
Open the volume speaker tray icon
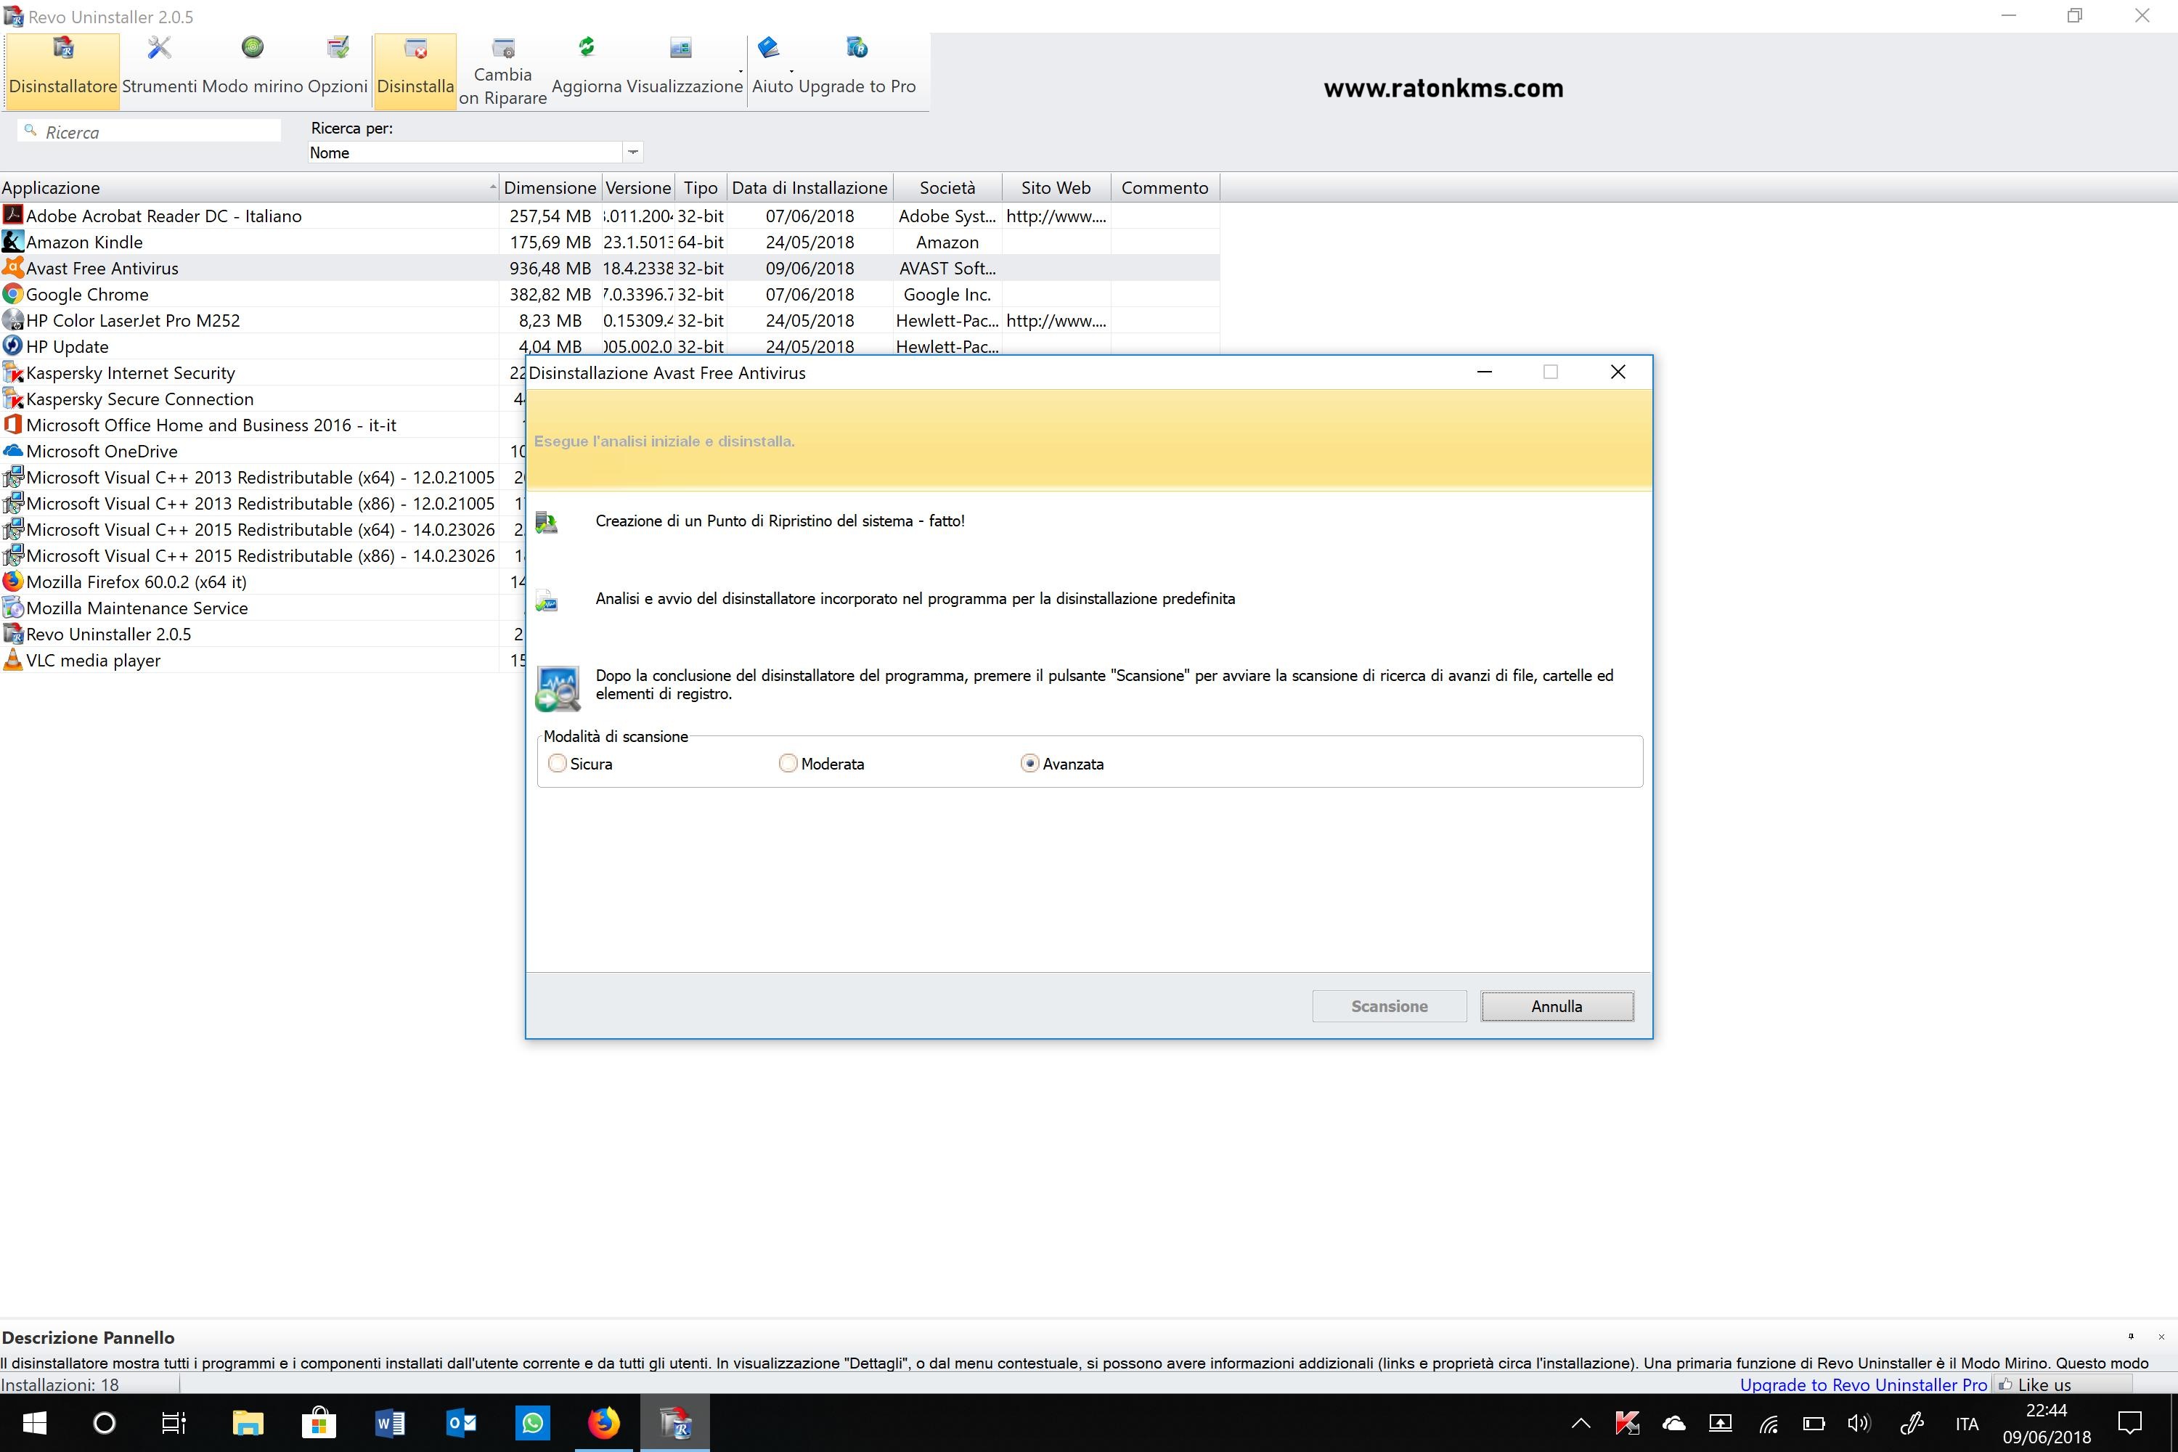pos(1859,1423)
